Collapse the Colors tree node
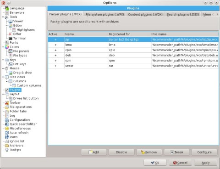Image resolution: width=220 pixels, height=169 pixels. (x=3, y=47)
